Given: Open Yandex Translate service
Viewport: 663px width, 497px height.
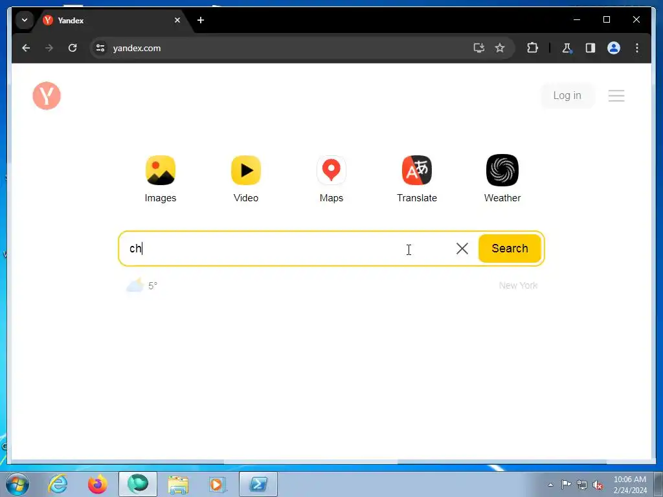Looking at the screenshot, I should pyautogui.click(x=416, y=179).
